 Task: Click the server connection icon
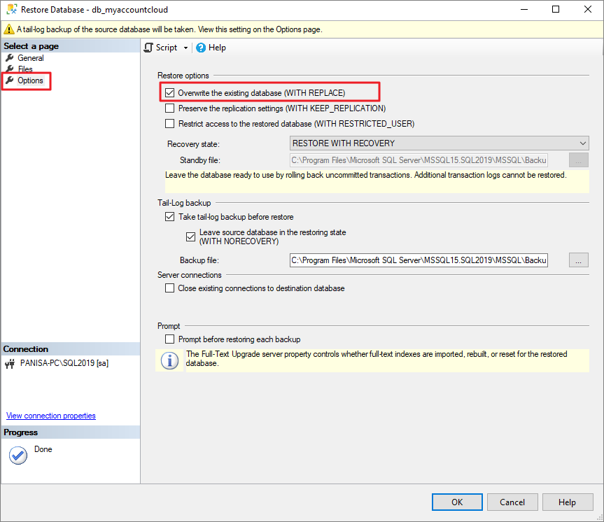10,363
